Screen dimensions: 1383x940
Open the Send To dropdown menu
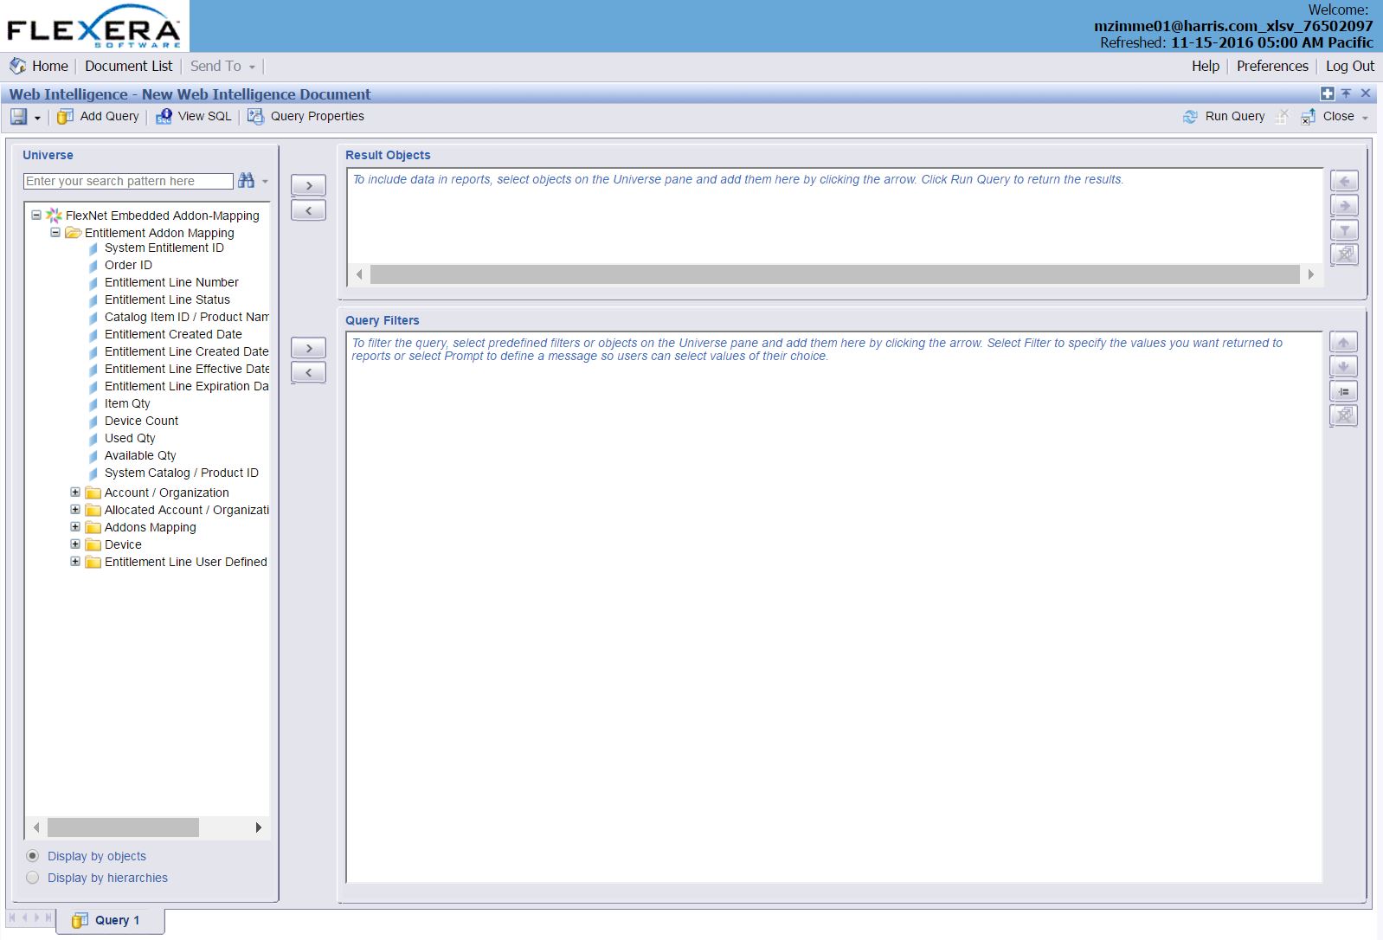[x=222, y=66]
